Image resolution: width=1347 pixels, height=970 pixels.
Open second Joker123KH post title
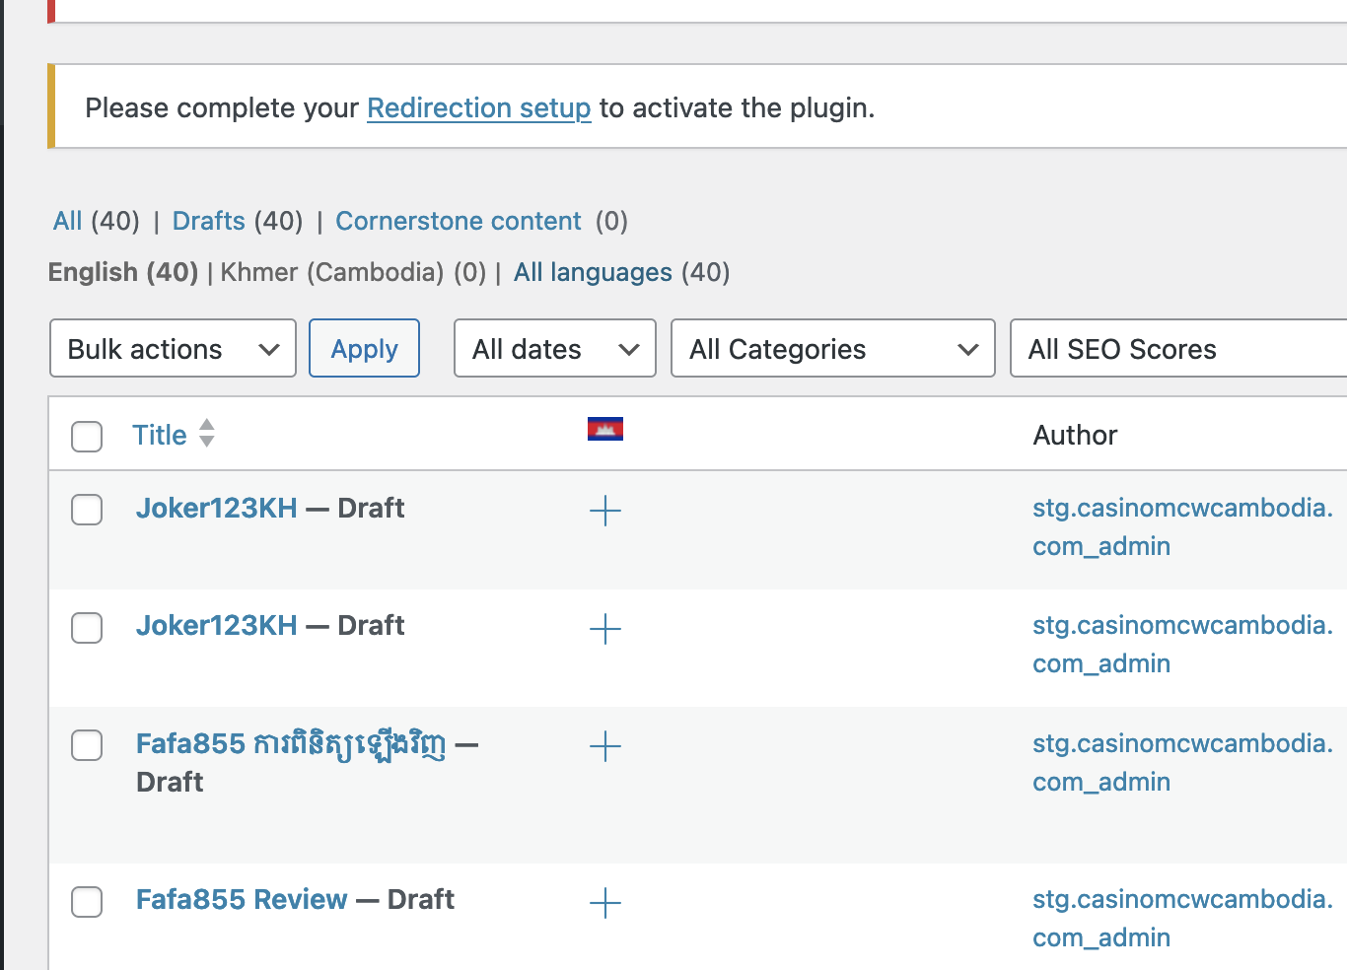click(216, 625)
